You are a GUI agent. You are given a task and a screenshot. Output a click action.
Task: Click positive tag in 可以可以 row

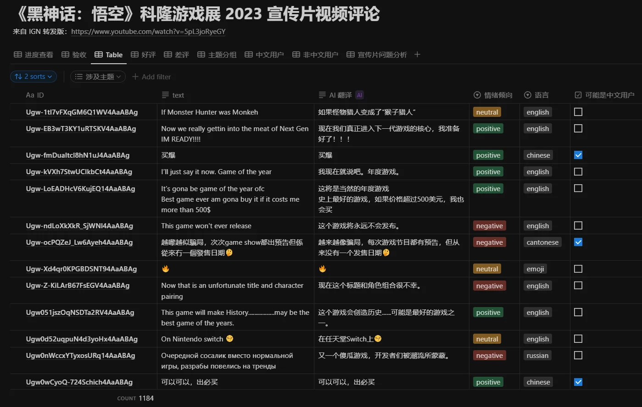click(x=488, y=382)
